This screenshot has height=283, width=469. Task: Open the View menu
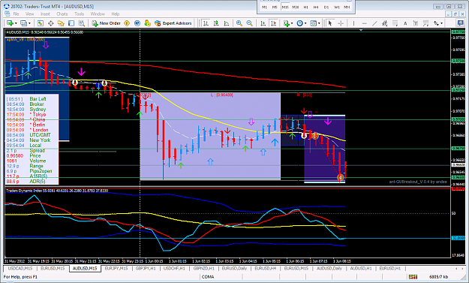point(29,14)
